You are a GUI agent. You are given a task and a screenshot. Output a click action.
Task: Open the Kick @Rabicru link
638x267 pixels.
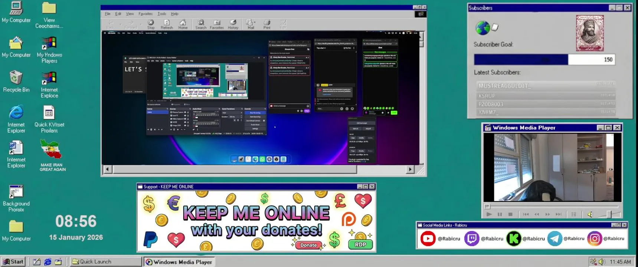click(x=526, y=238)
